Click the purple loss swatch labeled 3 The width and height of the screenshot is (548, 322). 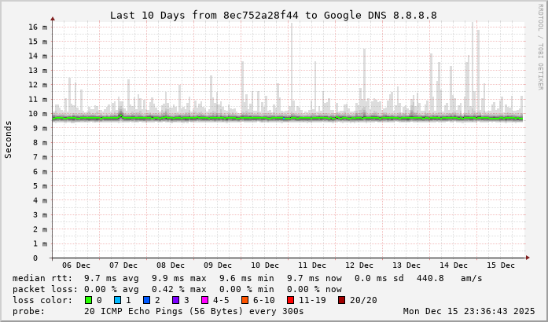(x=175, y=300)
